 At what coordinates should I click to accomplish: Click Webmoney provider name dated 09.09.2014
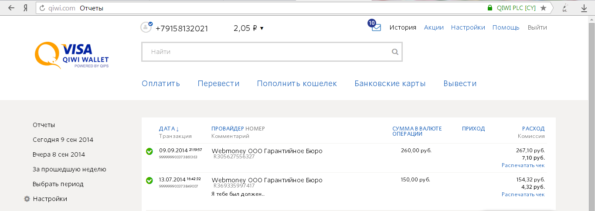pos(267,151)
